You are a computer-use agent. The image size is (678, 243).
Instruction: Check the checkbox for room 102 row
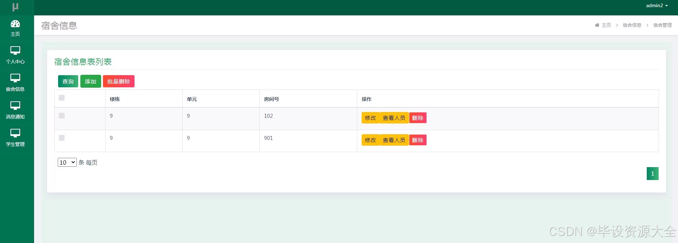[62, 116]
